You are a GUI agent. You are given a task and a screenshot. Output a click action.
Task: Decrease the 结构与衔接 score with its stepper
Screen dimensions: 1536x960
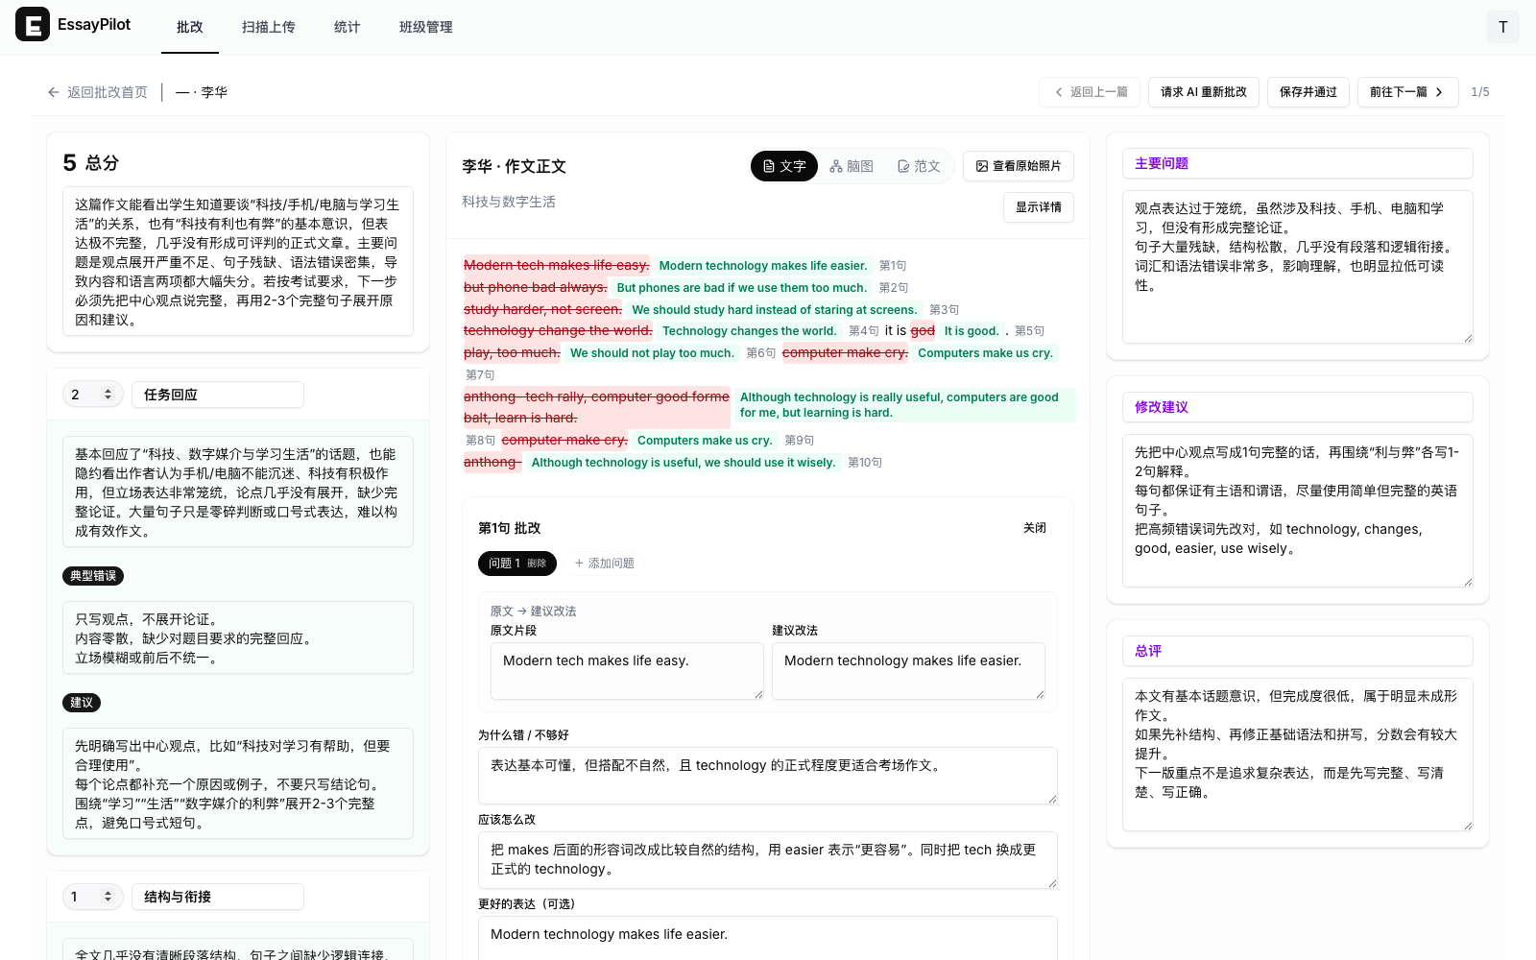(108, 901)
